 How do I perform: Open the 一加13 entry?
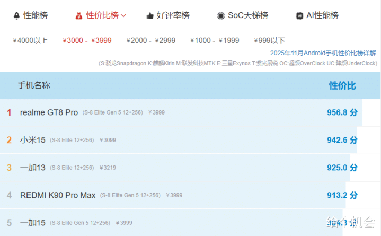[x=32, y=168]
